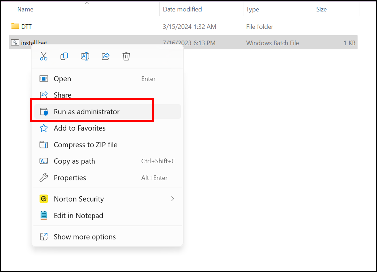
Task: Sort by the Name column header
Action: [x=25, y=9]
